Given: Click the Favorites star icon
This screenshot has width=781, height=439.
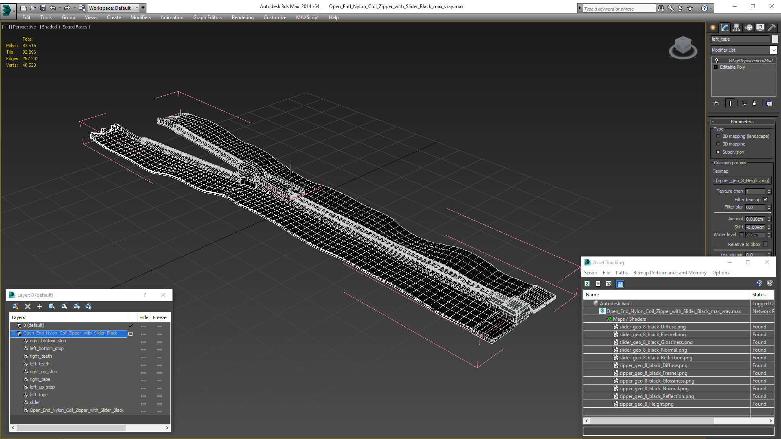Looking at the screenshot, I should [x=690, y=8].
